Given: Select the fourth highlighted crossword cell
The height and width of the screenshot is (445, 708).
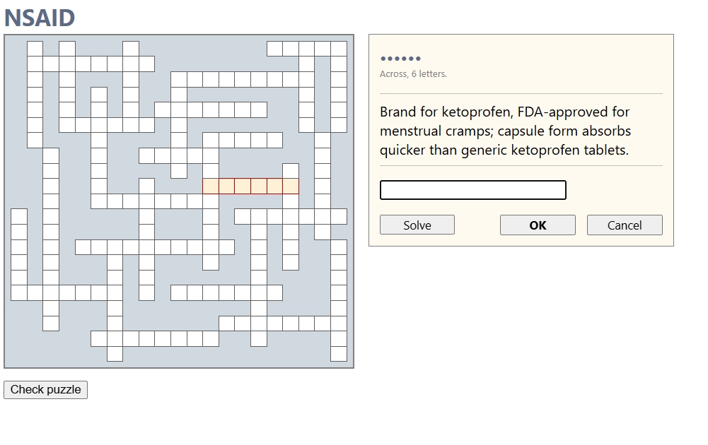Looking at the screenshot, I should (x=258, y=186).
